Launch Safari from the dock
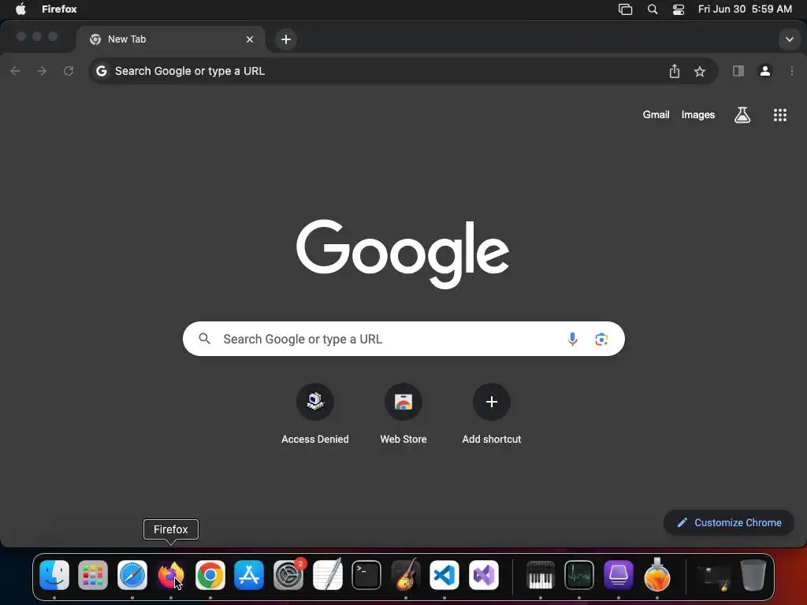 [132, 574]
